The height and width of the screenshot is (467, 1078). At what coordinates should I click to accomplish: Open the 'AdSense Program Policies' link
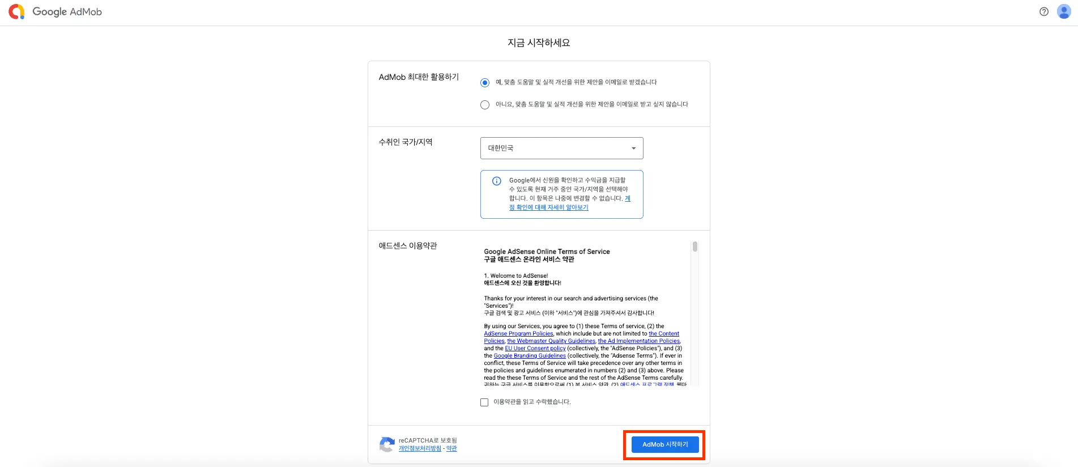(x=518, y=334)
